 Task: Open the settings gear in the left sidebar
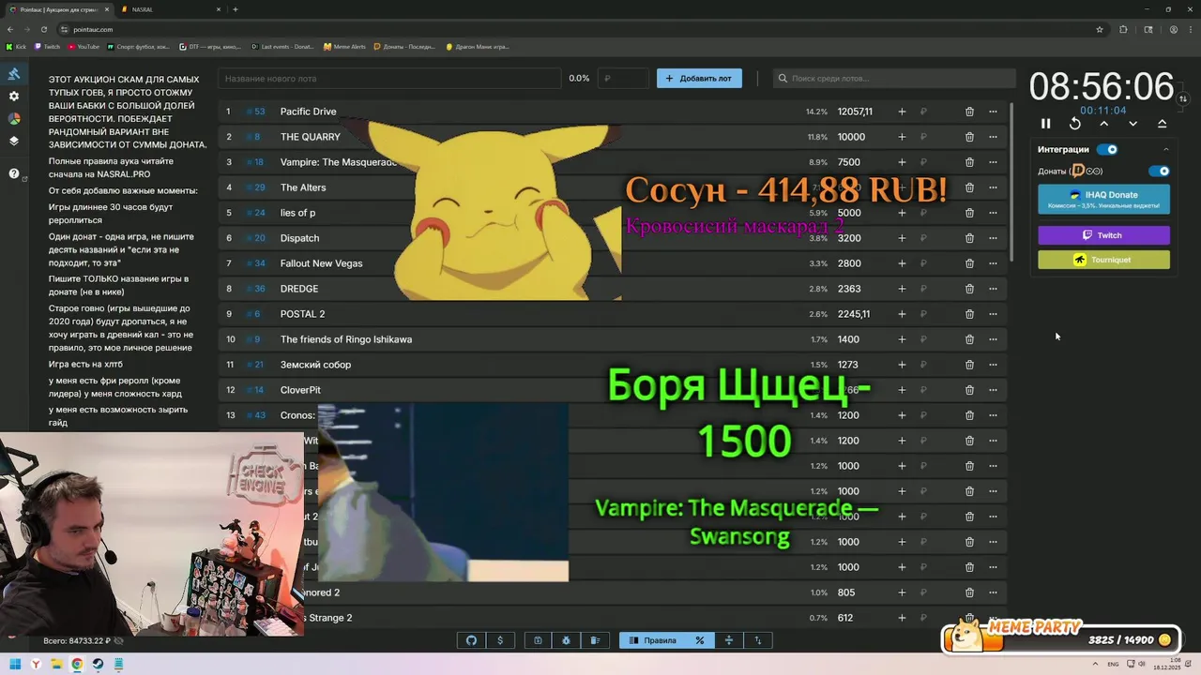(x=14, y=97)
